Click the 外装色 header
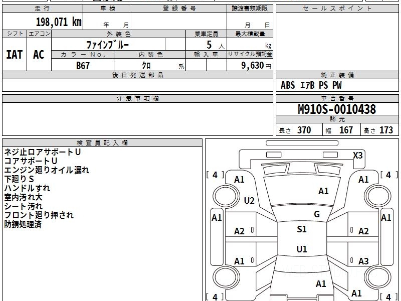 pyautogui.click(x=119, y=34)
